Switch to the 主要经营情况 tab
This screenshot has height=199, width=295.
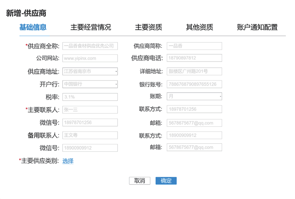coord(91,27)
